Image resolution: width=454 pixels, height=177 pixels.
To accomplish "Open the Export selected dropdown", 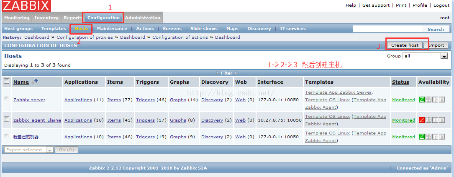I will [29, 150].
